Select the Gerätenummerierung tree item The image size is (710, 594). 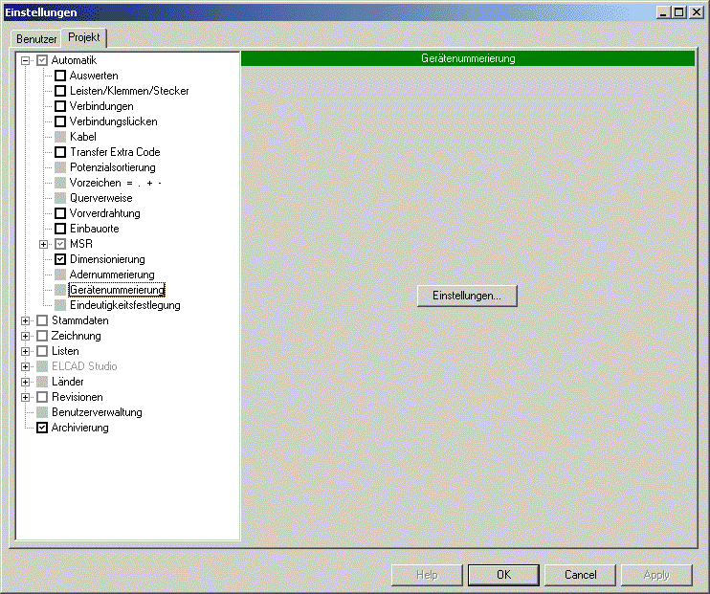pyautogui.click(x=117, y=290)
